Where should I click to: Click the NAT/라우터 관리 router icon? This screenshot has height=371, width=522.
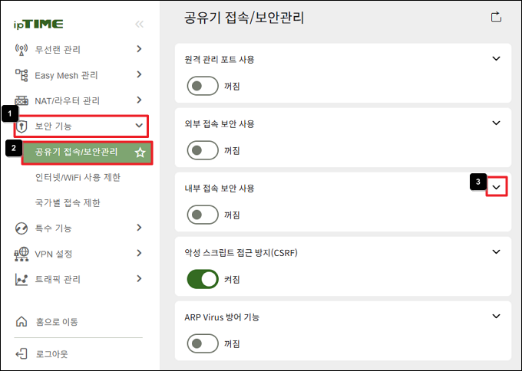(21, 100)
